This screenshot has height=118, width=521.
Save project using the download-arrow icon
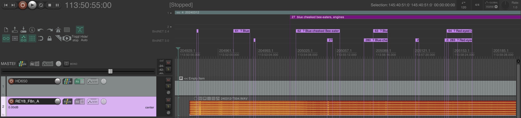coord(23,30)
